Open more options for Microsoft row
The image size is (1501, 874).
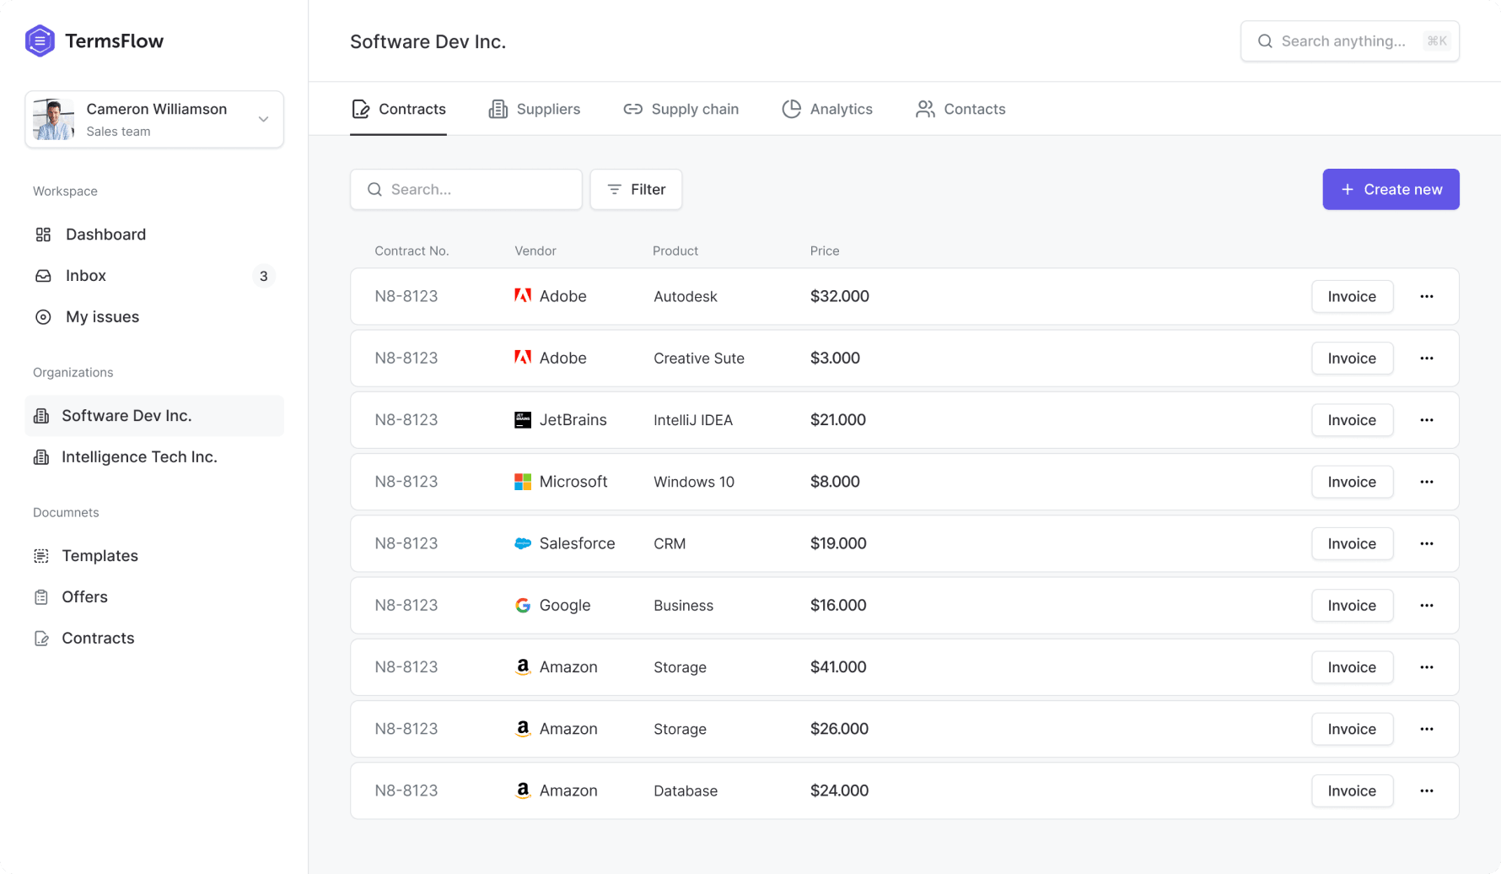[x=1426, y=482]
